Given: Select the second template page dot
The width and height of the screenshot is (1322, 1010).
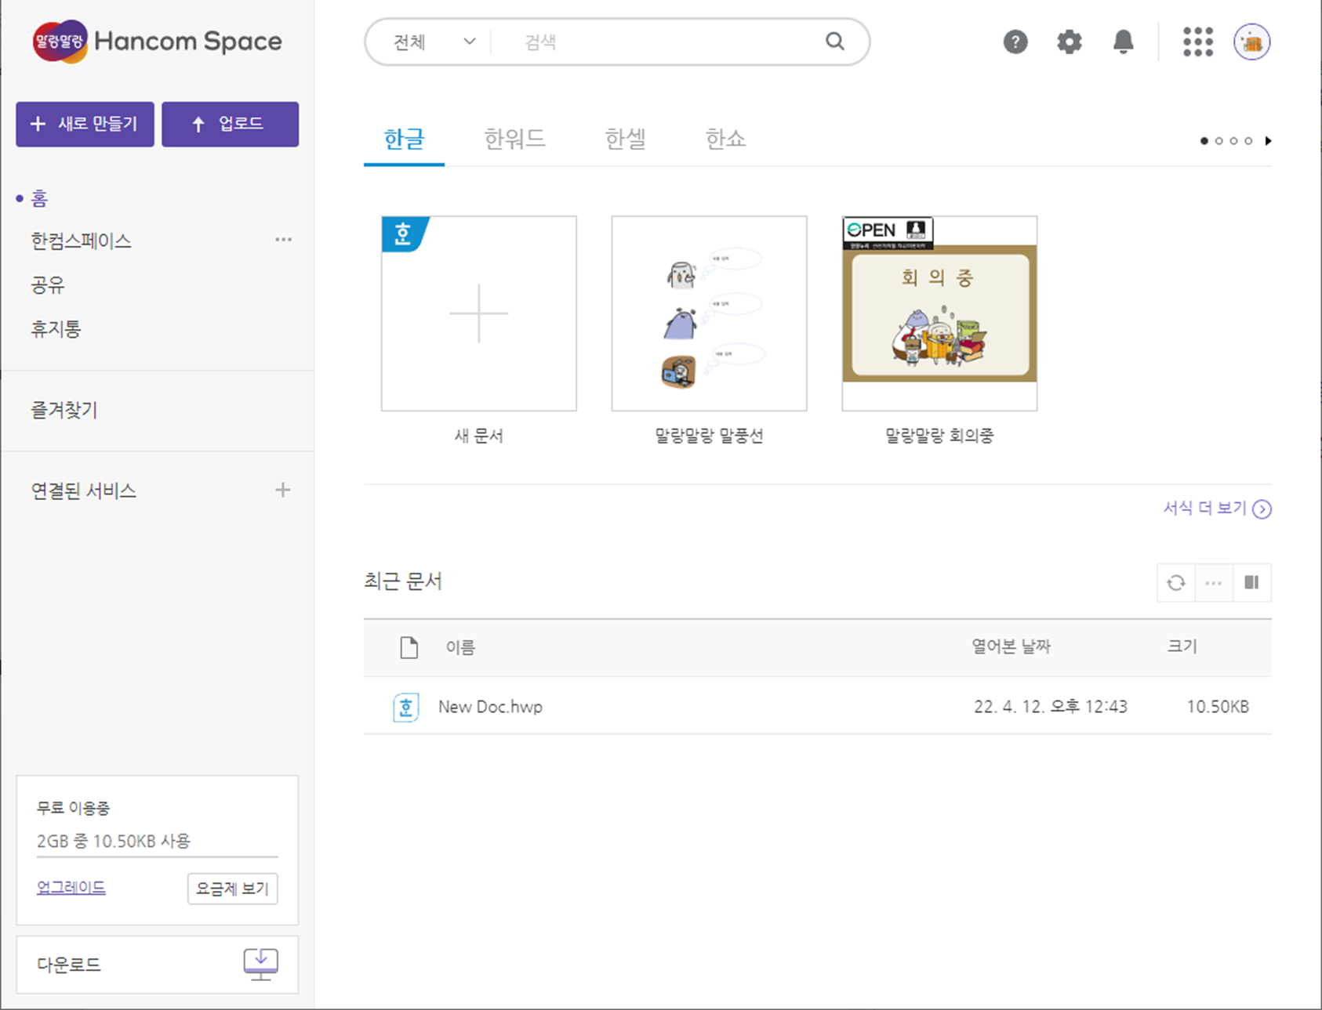Looking at the screenshot, I should point(1219,141).
